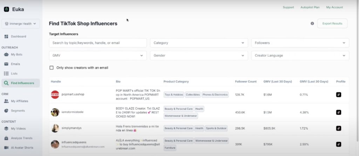Click influencedqueens avatar
The height and width of the screenshot is (156, 359).
point(55,144)
